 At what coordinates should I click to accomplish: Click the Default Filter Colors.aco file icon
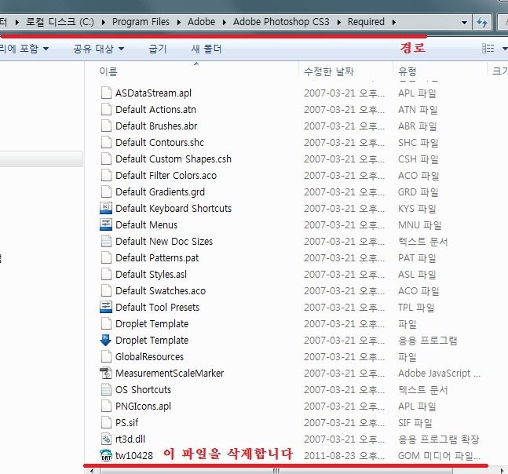[106, 176]
